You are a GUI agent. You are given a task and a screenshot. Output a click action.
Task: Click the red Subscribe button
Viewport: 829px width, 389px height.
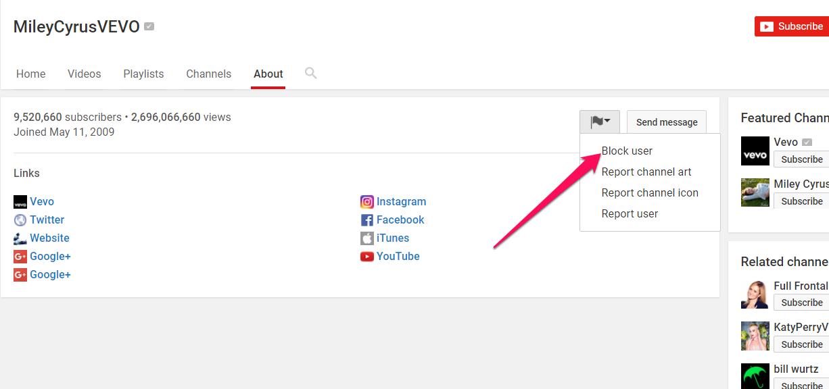tap(792, 26)
